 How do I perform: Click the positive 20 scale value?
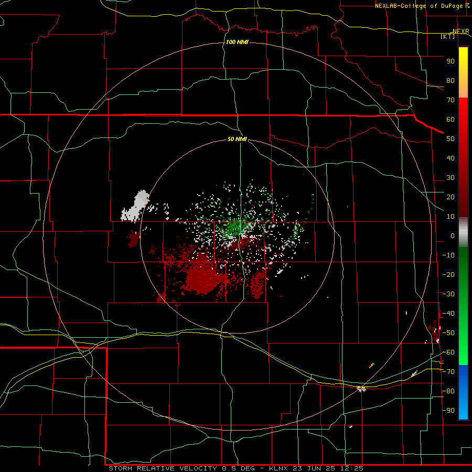pyautogui.click(x=450, y=197)
